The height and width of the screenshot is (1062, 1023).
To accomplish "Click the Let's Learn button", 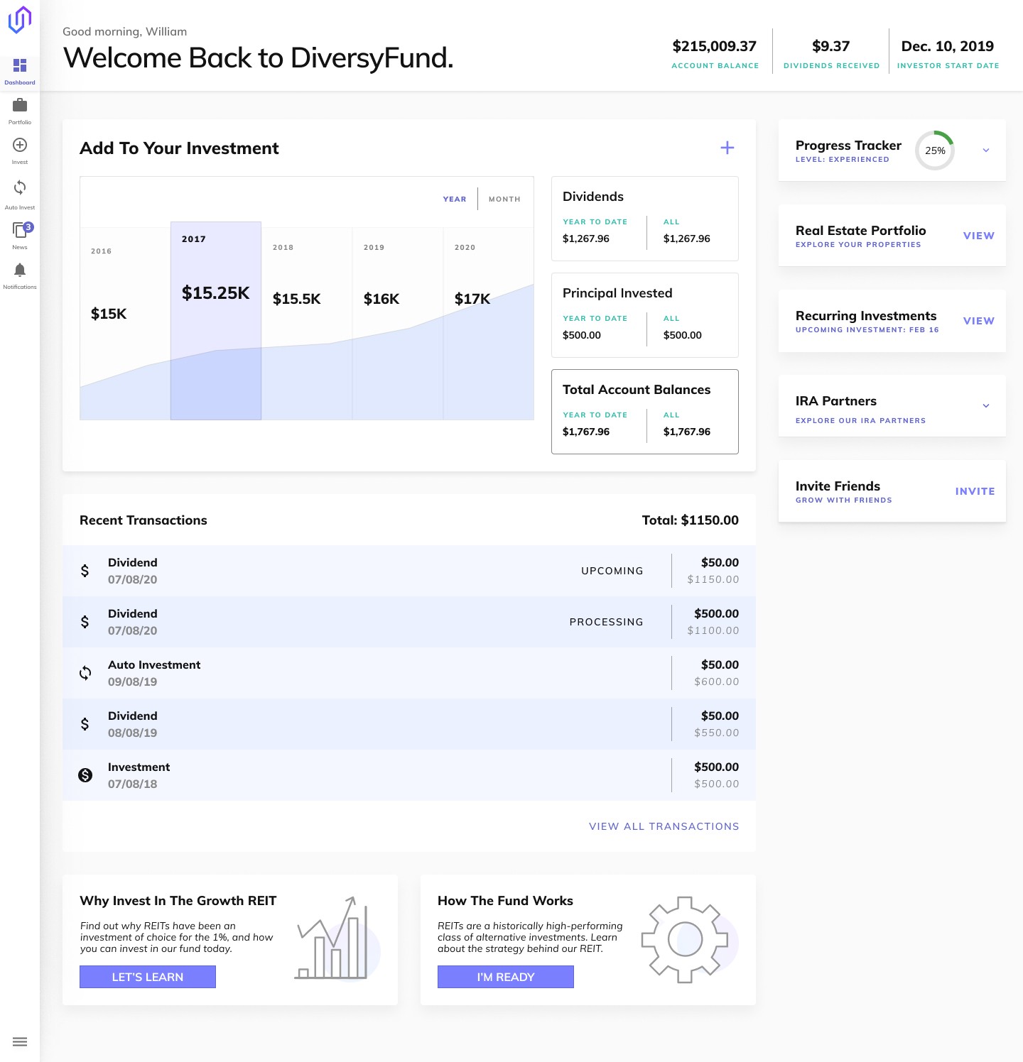I will [x=148, y=977].
